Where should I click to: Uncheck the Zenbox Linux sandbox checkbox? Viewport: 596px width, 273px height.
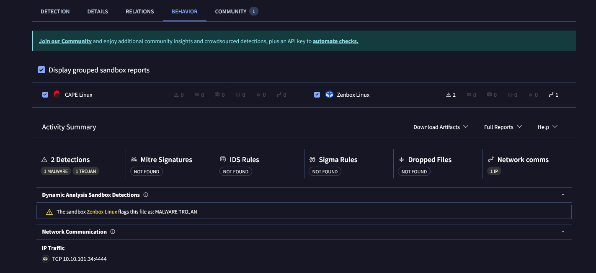tap(317, 95)
